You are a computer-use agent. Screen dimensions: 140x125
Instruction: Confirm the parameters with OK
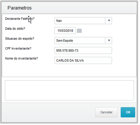128,112
